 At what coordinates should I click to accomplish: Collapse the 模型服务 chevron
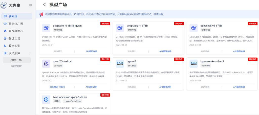coord(30,53)
